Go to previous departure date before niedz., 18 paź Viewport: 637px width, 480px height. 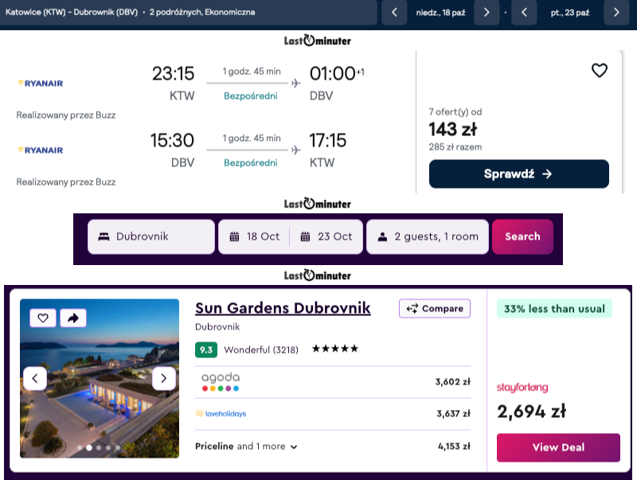[394, 13]
